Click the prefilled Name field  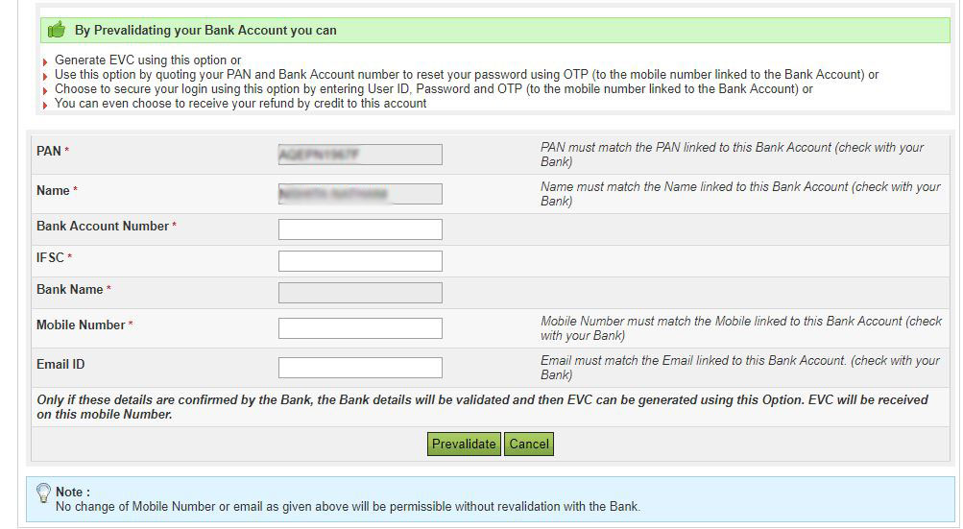(360, 194)
